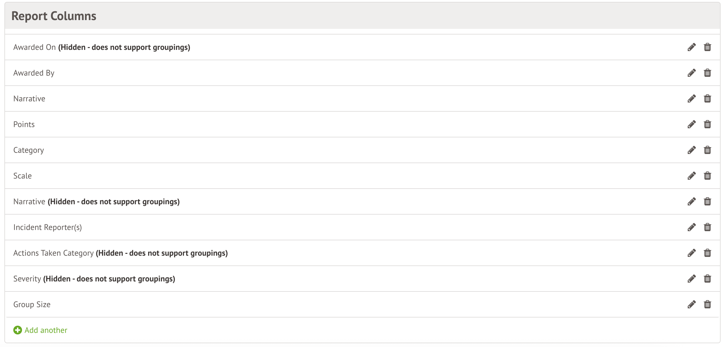Delete the Awarded On column
725x347 pixels.
click(x=707, y=47)
